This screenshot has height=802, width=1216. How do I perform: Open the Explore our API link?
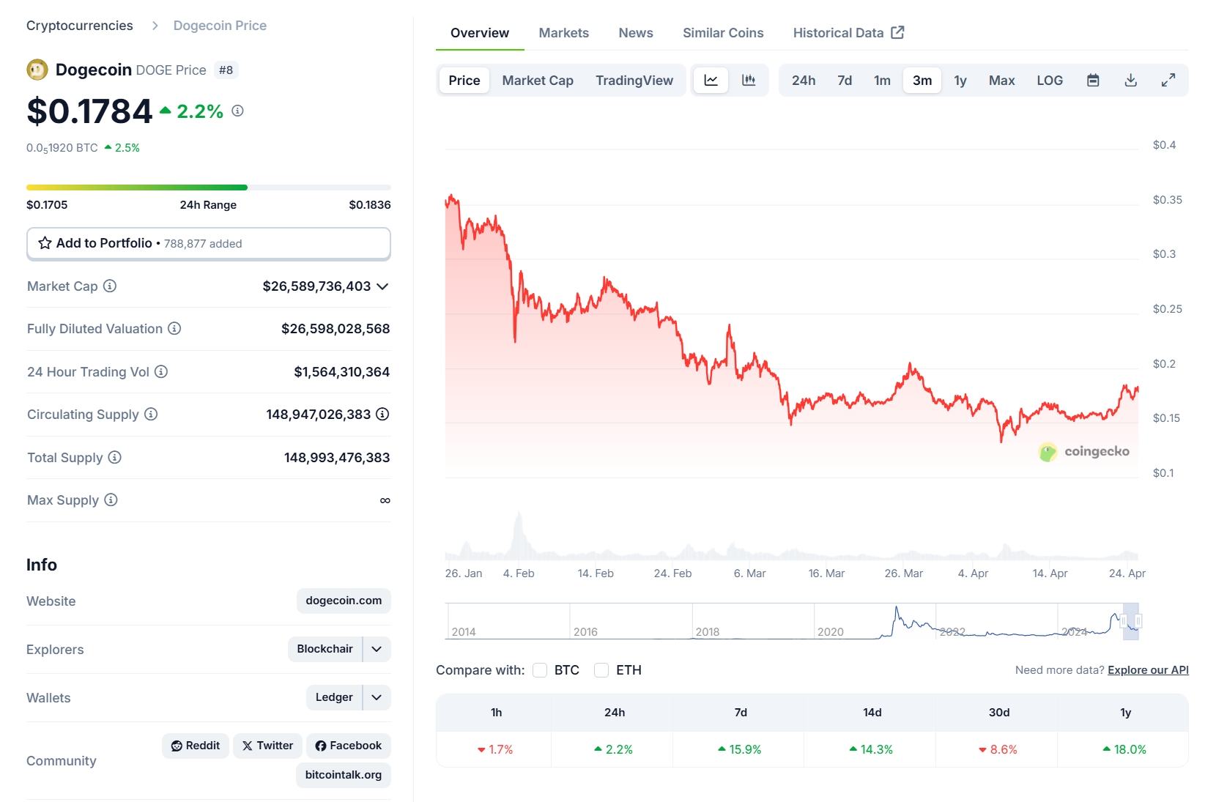[1147, 669]
